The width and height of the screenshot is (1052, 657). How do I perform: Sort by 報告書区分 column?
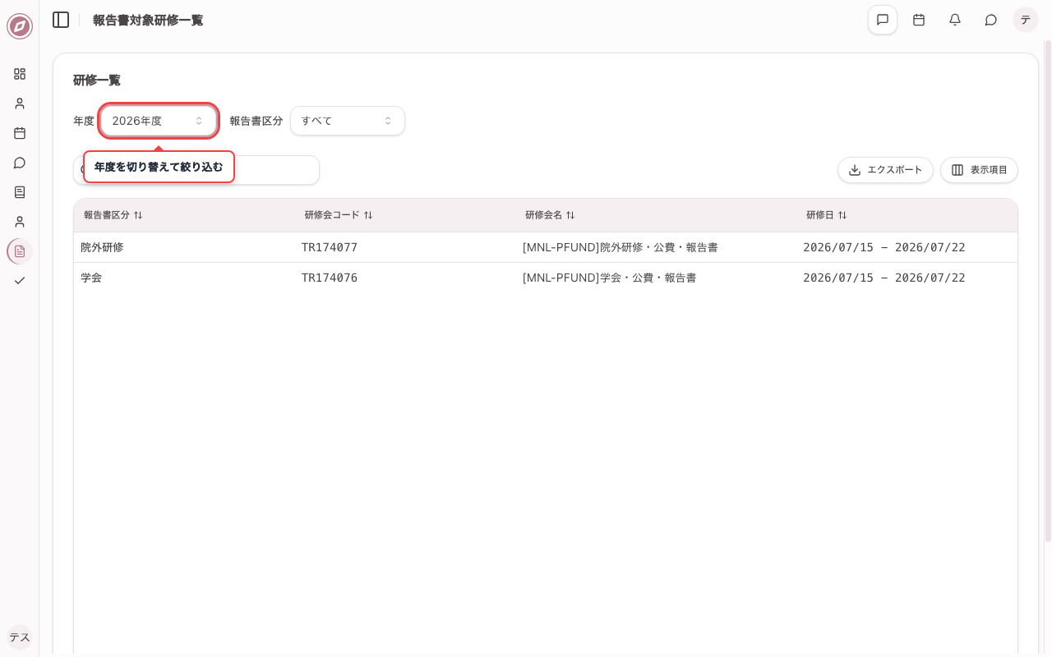coord(113,215)
